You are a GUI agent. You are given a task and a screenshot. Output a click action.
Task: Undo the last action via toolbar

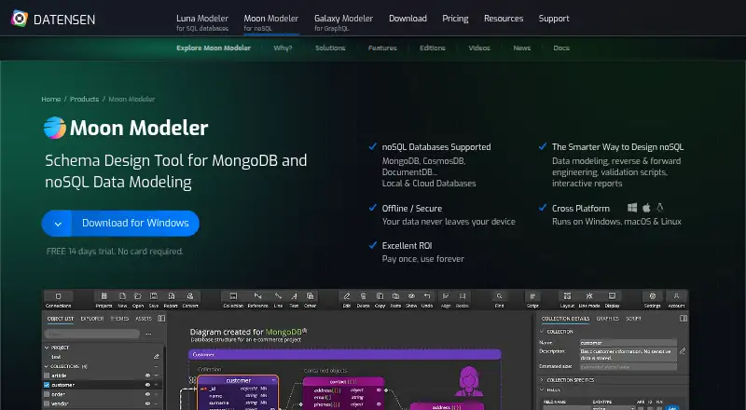427,295
